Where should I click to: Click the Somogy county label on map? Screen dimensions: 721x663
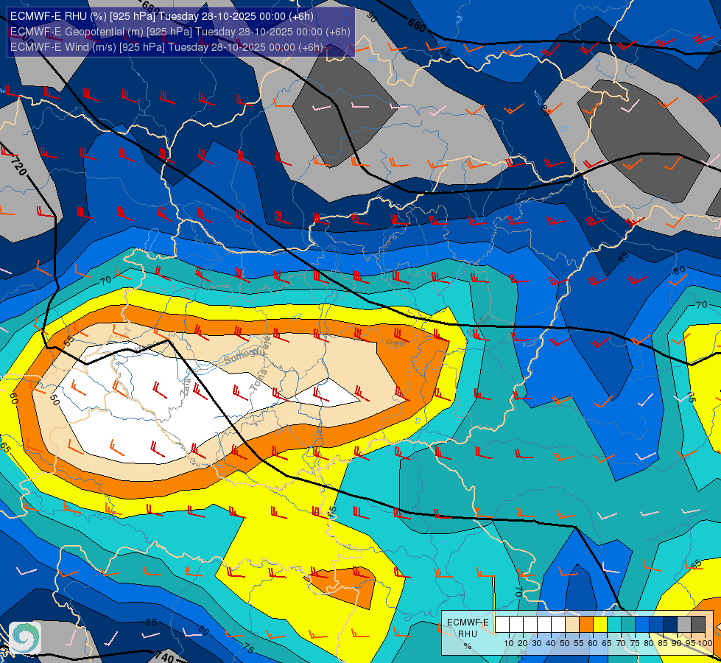pos(243,356)
